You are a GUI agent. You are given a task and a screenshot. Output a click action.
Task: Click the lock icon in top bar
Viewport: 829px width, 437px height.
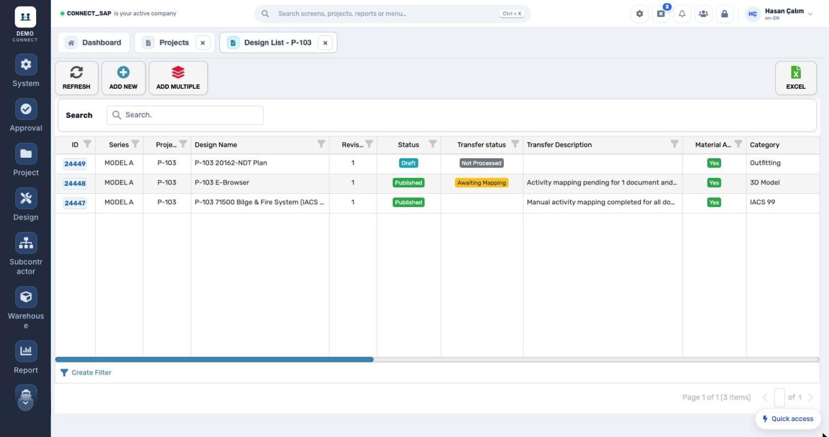[724, 14]
